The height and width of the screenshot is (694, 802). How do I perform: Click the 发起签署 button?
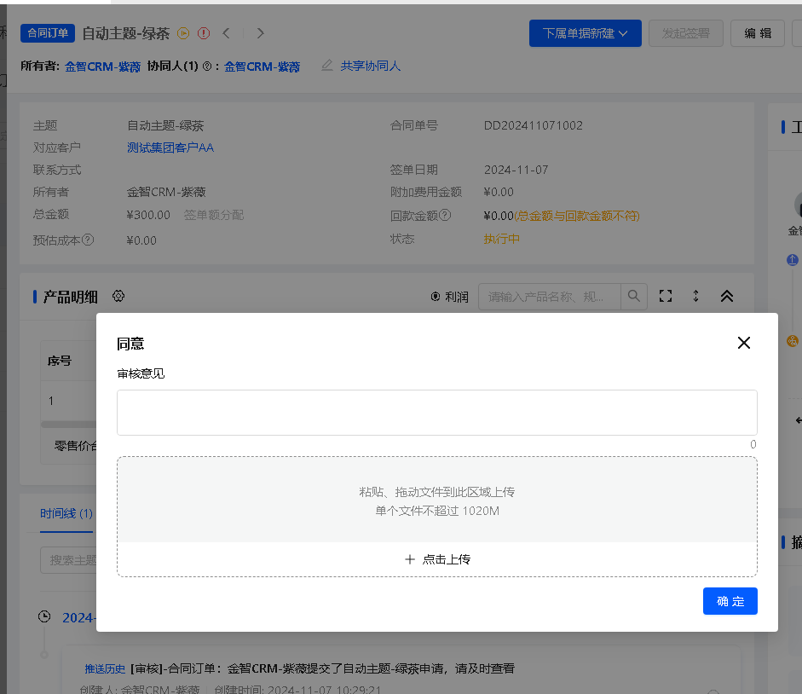686,33
